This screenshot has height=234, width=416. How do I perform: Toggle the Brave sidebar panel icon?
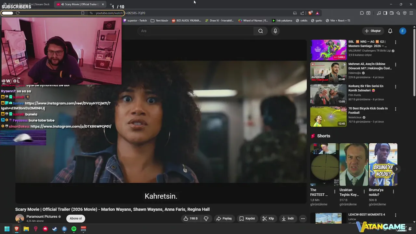coord(385,13)
